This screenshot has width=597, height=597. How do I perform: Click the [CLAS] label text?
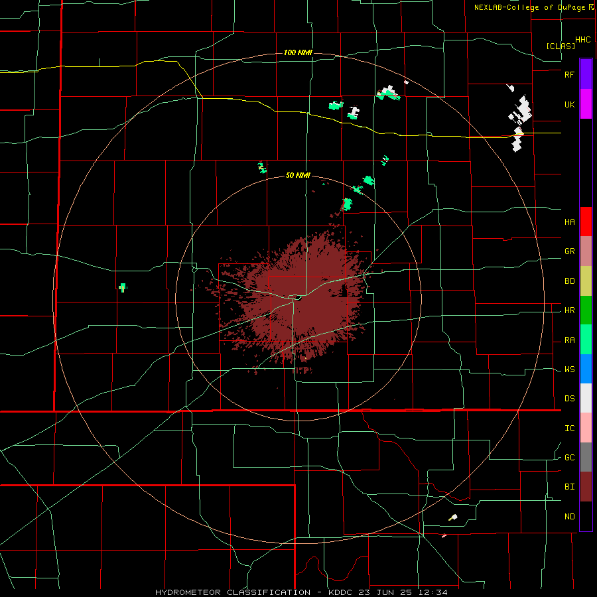coord(561,46)
